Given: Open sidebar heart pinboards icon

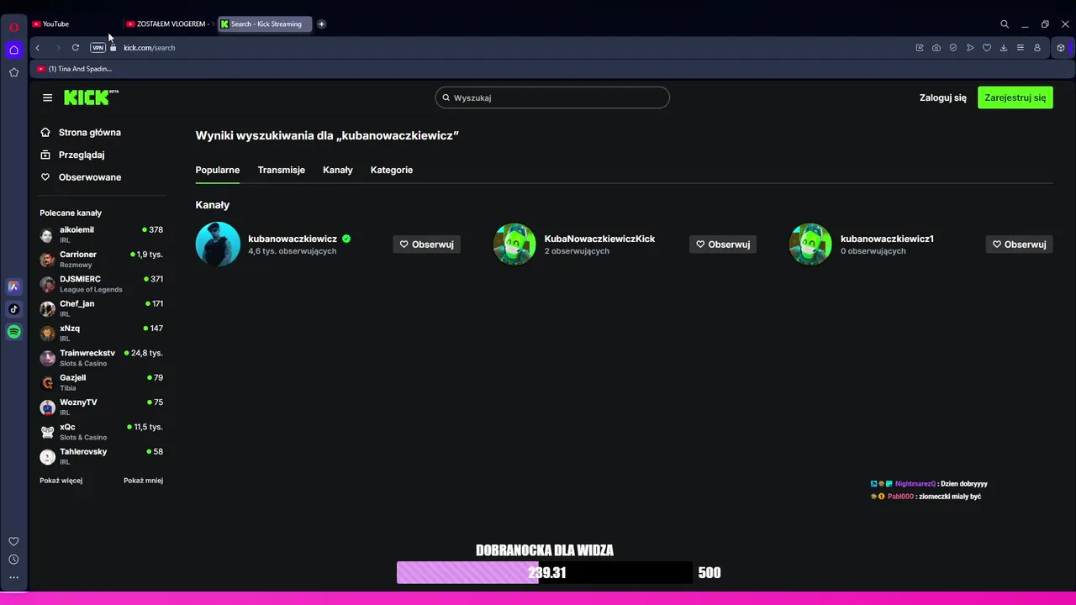Looking at the screenshot, I should (x=13, y=541).
